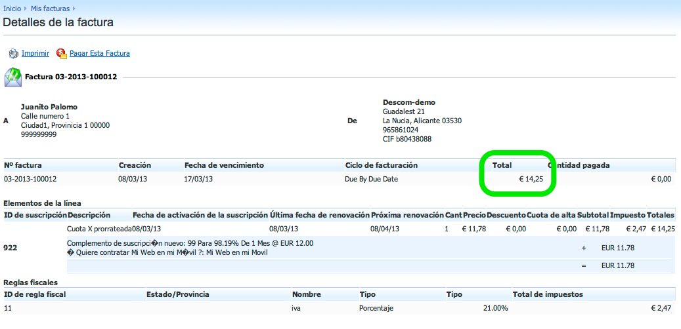Image resolution: width=681 pixels, height=329 pixels.
Task: Click the printer icon next to Imprimir
Action: click(x=13, y=54)
